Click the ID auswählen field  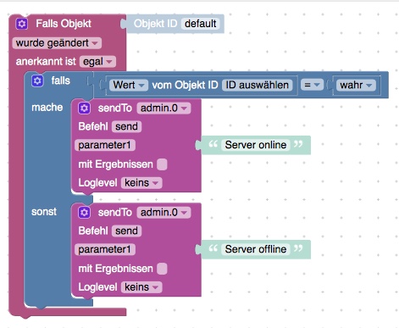[x=257, y=85]
